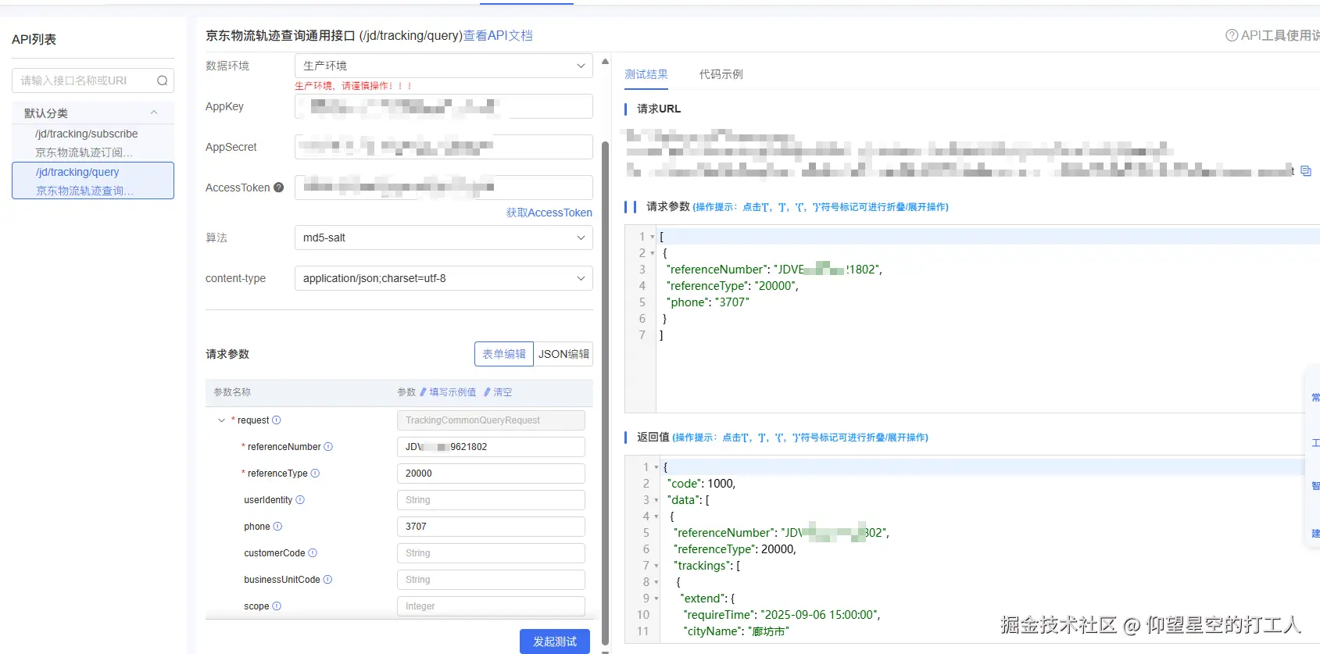
Task: Open the 查看API文档 link
Action: 498,35
